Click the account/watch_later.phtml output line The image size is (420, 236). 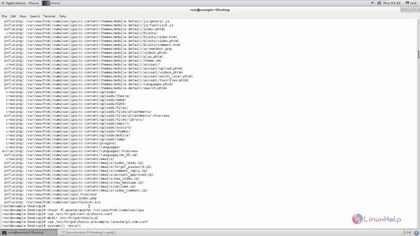click(x=98, y=76)
